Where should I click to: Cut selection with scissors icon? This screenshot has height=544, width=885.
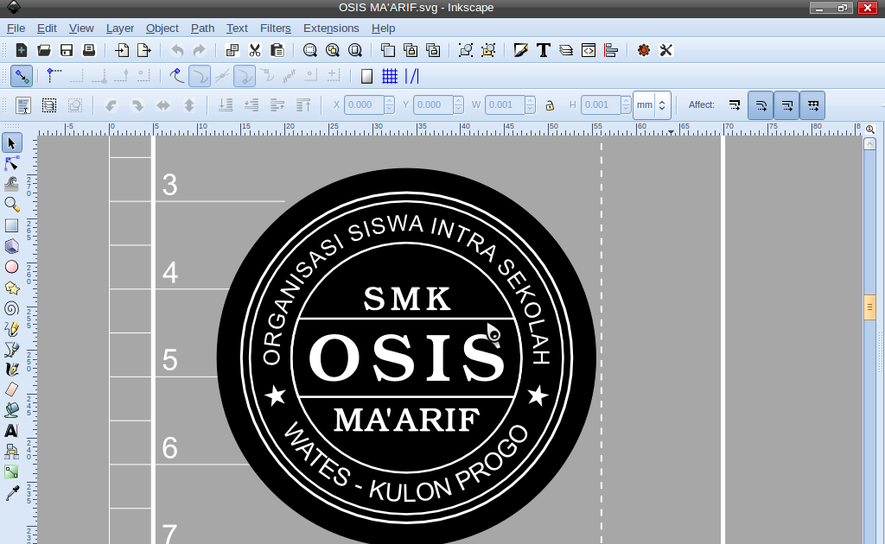tap(255, 50)
